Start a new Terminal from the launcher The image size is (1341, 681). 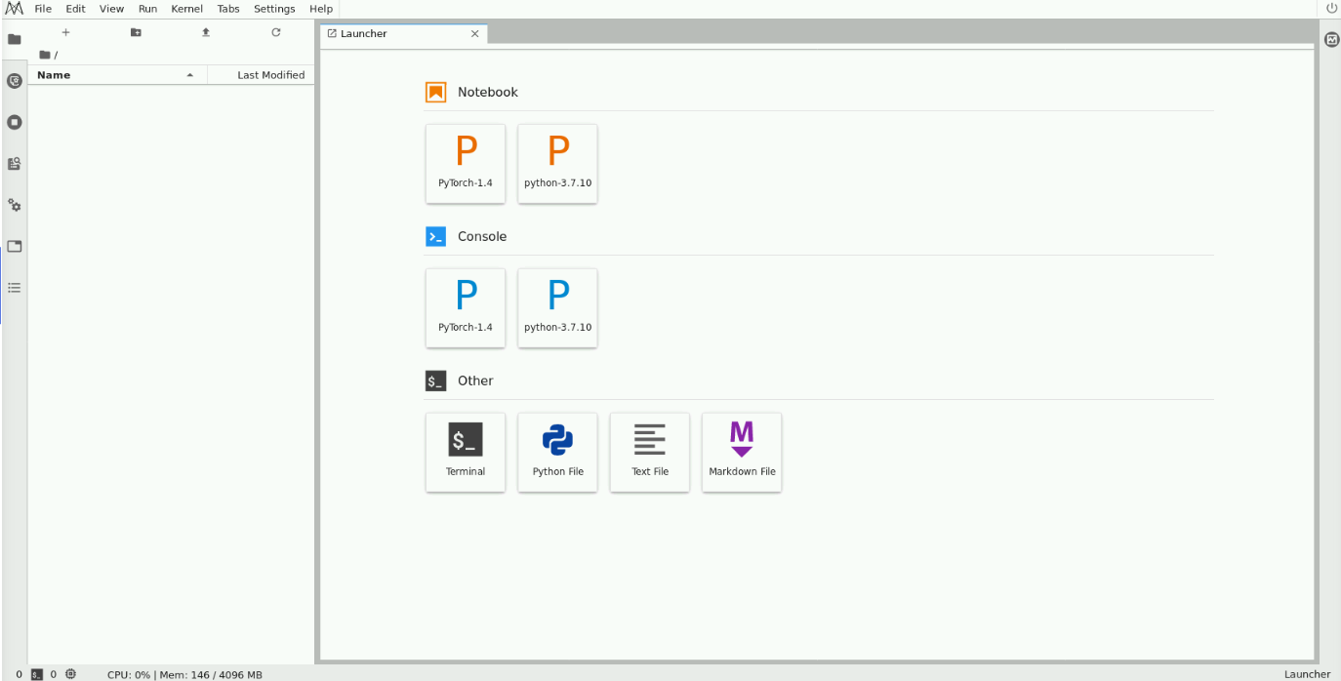466,452
